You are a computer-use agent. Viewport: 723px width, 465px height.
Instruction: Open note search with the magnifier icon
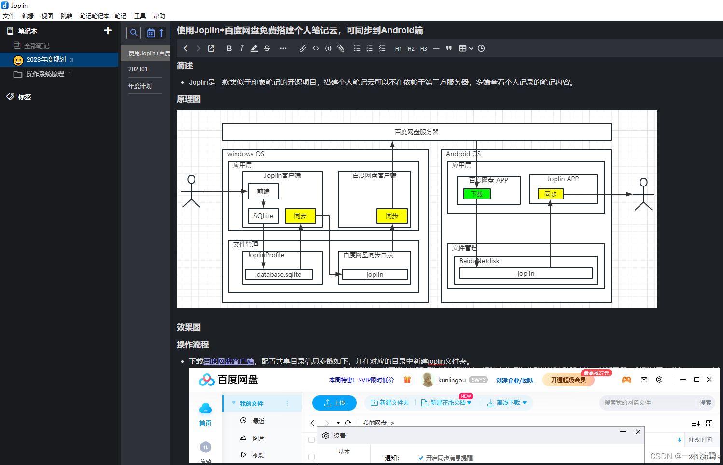(134, 32)
